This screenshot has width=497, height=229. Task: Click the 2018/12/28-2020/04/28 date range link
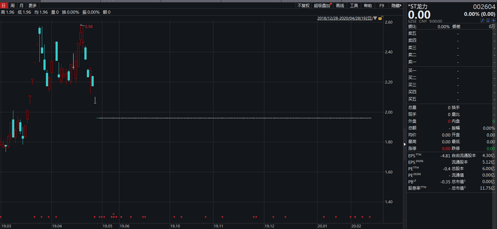345,18
